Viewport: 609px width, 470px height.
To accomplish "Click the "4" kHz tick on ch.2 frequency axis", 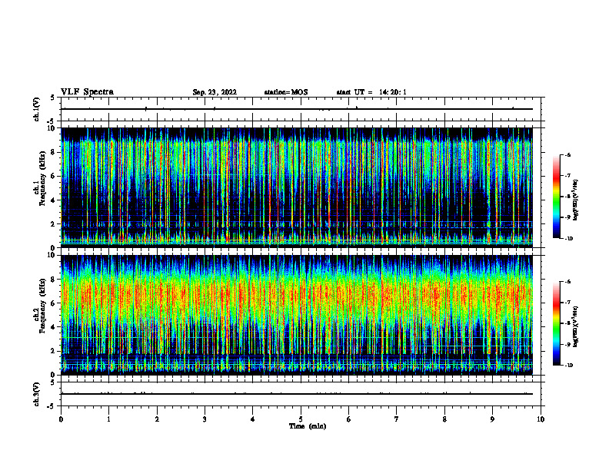I will 54,327.
